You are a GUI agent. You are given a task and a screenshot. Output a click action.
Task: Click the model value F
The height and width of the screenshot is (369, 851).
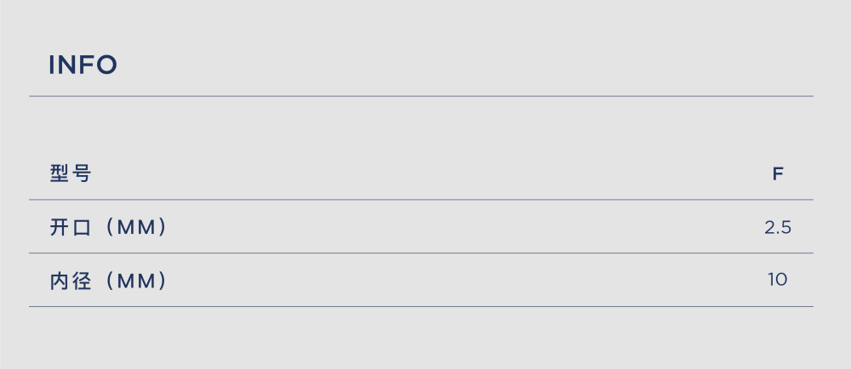tap(778, 174)
